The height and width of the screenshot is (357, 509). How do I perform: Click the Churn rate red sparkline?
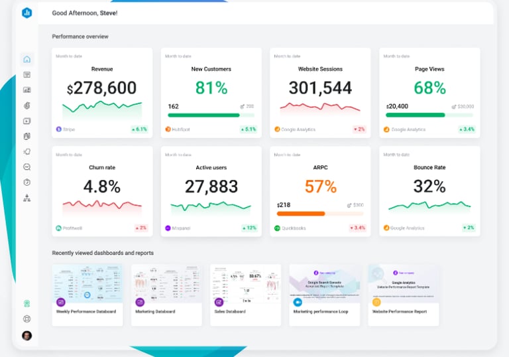tap(102, 207)
